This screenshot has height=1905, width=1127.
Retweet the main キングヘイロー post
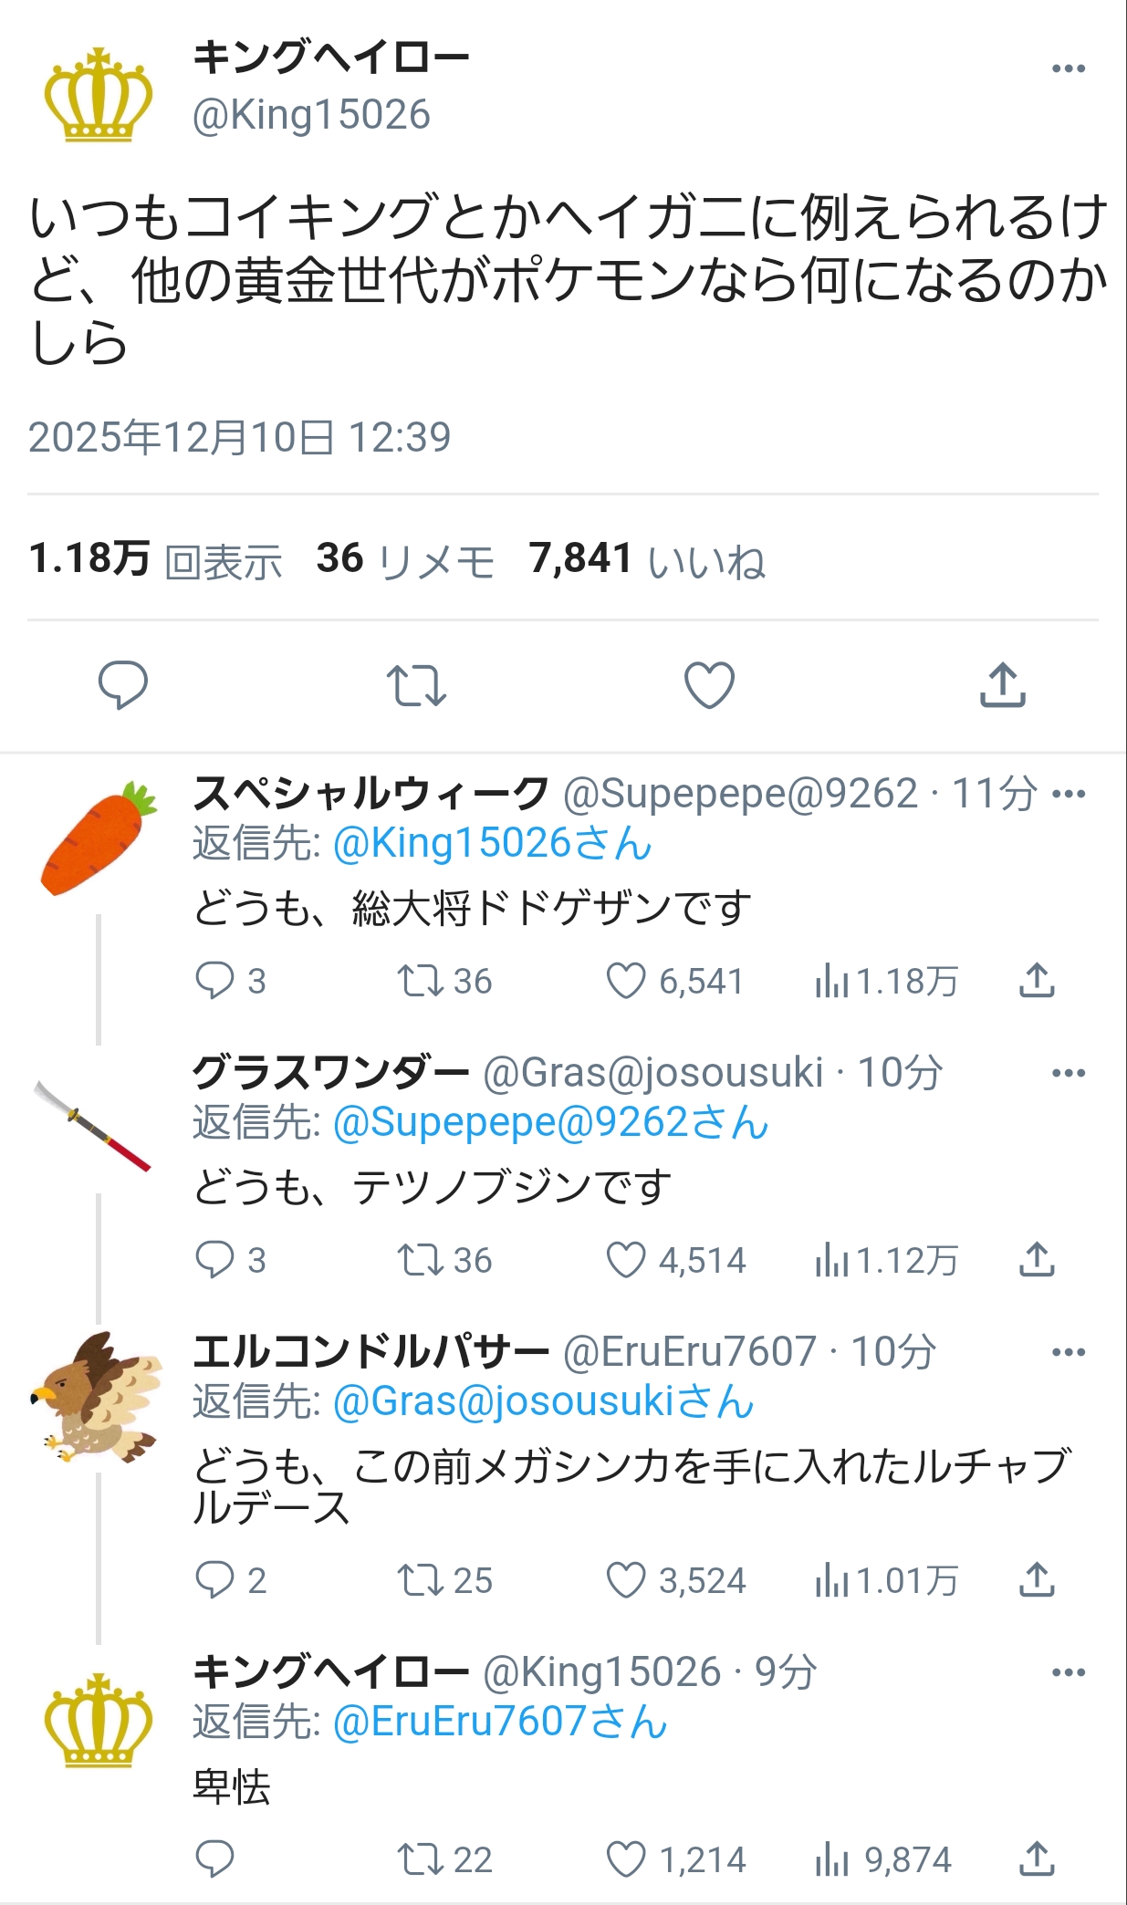pos(416,685)
